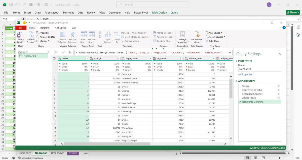
Task: Open gear settings for the Expanded Column1 step
Action: tap(278, 94)
